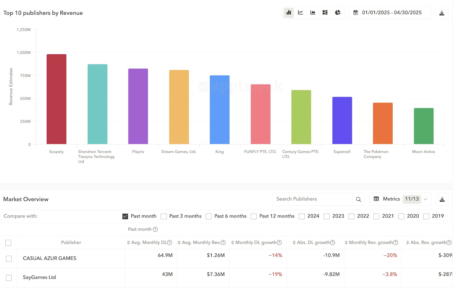The image size is (453, 288).
Task: Click help icon for Avg. Monthly DL
Action: [169, 242]
